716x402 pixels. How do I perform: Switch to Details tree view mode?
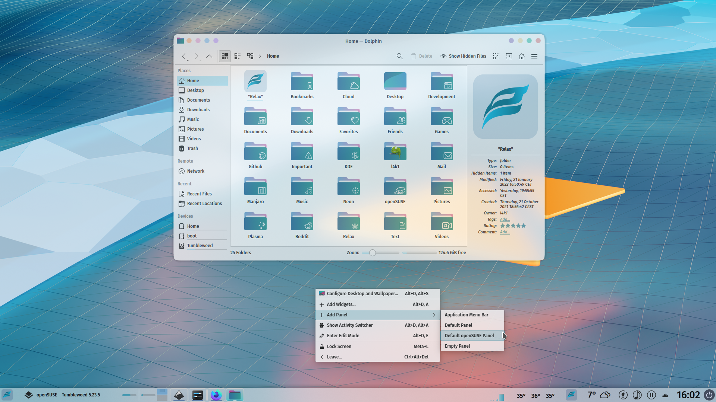coord(250,56)
